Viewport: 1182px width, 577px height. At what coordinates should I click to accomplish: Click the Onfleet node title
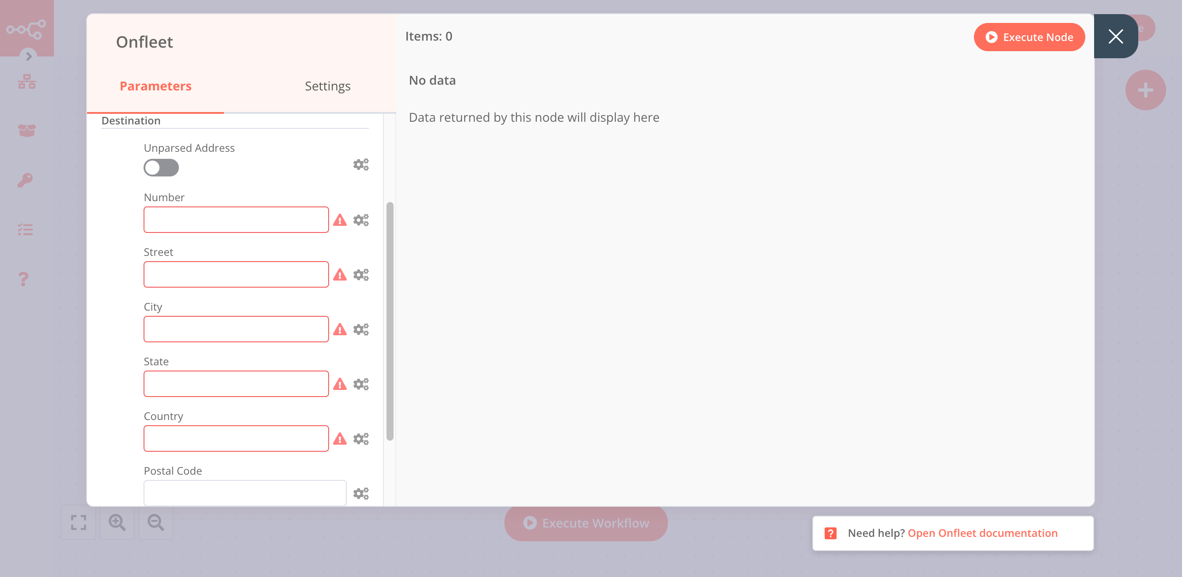click(x=144, y=42)
